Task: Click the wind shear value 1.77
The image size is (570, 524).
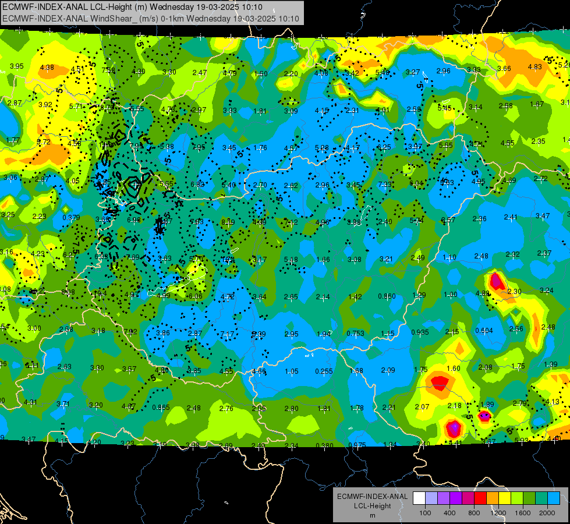Action: point(13,140)
